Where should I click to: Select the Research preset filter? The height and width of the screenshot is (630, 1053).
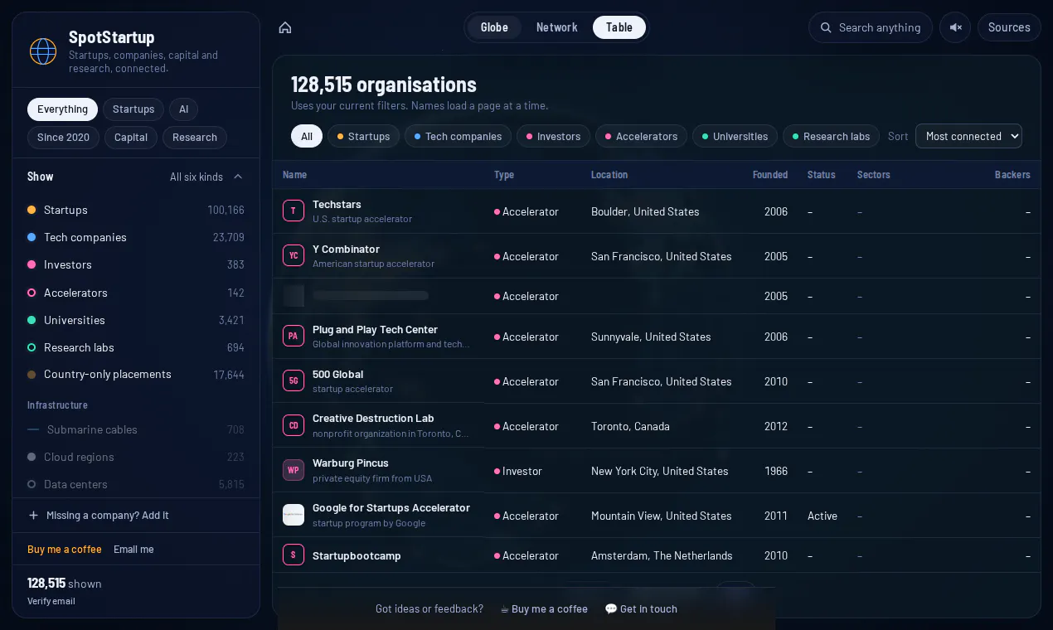[195, 138]
